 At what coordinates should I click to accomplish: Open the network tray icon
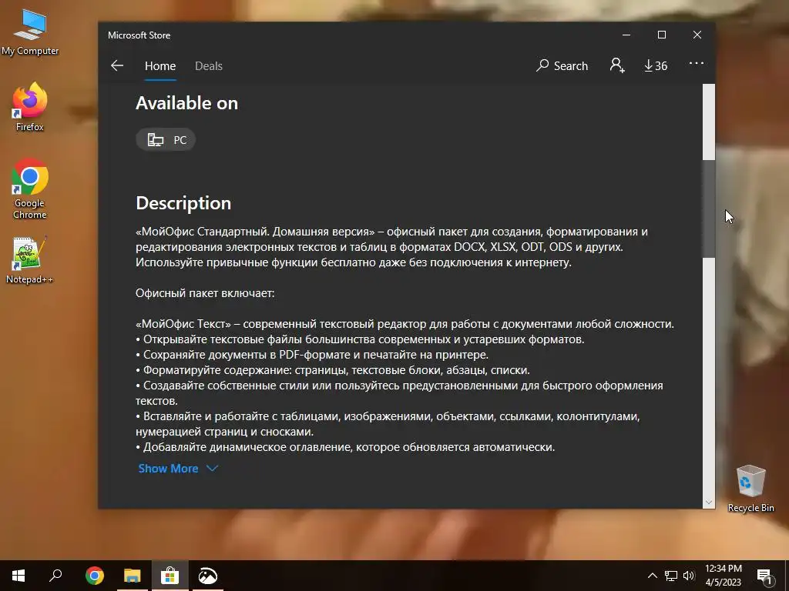click(x=671, y=576)
